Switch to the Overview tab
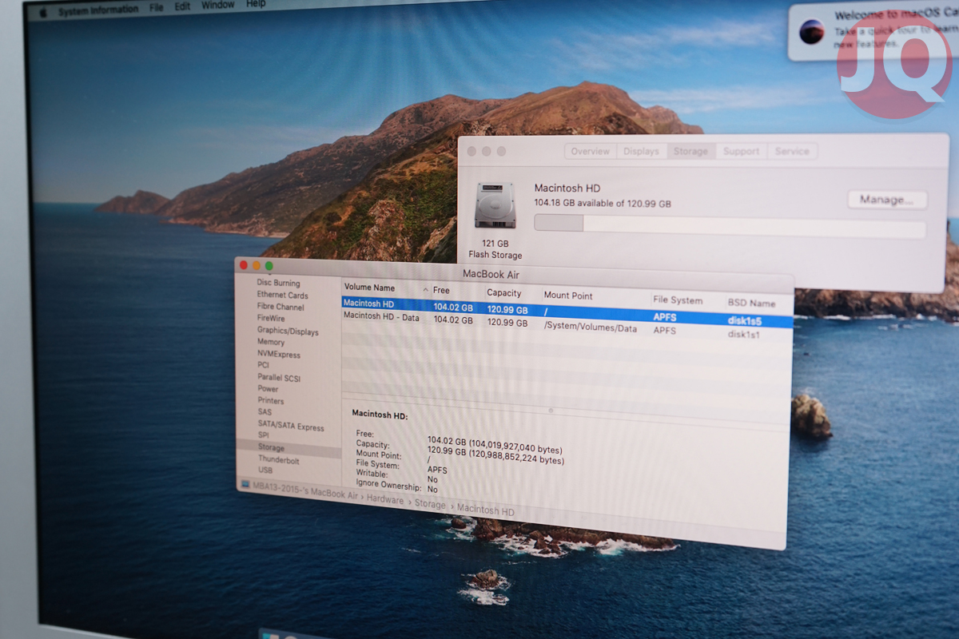The image size is (959, 639). (591, 151)
